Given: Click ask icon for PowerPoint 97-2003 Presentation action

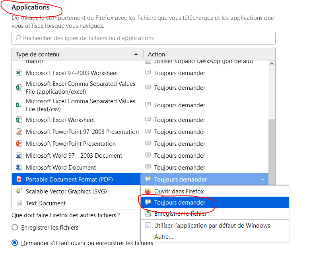Looking at the screenshot, I should coord(148,131).
